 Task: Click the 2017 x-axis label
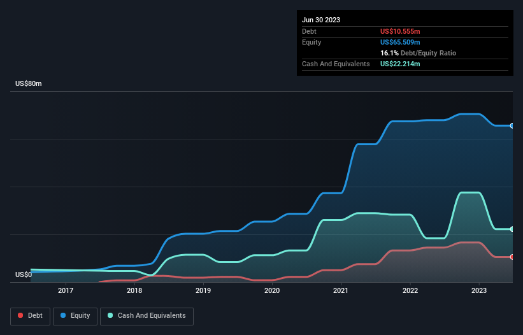tap(66, 290)
